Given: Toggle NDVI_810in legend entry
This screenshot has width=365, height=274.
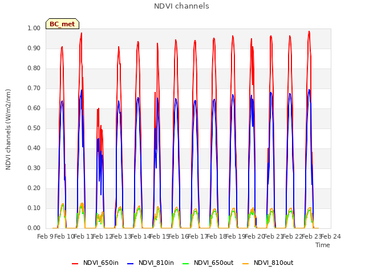Looking at the screenshot, I should tap(151, 263).
